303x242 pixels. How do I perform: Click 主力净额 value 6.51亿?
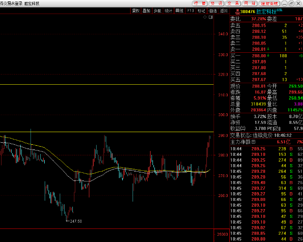coord(284,142)
